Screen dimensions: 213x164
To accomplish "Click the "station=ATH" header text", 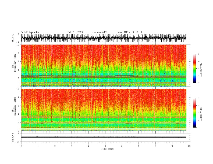I will (100, 32).
